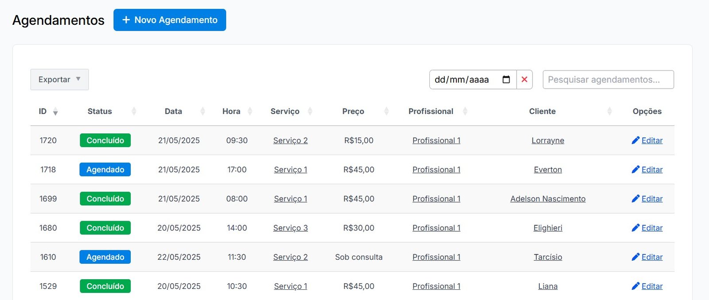Open the Exportar dropdown

[x=59, y=80]
